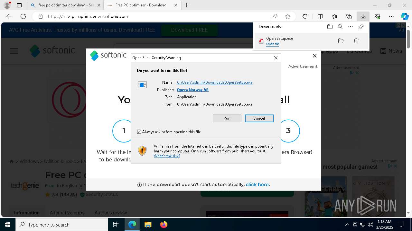Switch to free pc optimizer download search tab

click(66, 5)
